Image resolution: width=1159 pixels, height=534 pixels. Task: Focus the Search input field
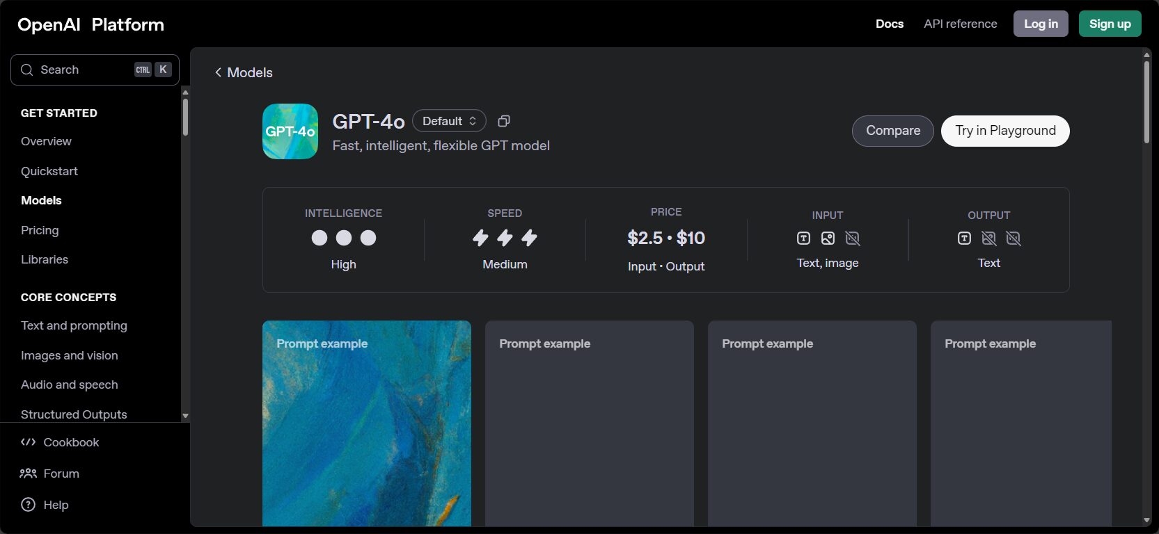pos(95,70)
